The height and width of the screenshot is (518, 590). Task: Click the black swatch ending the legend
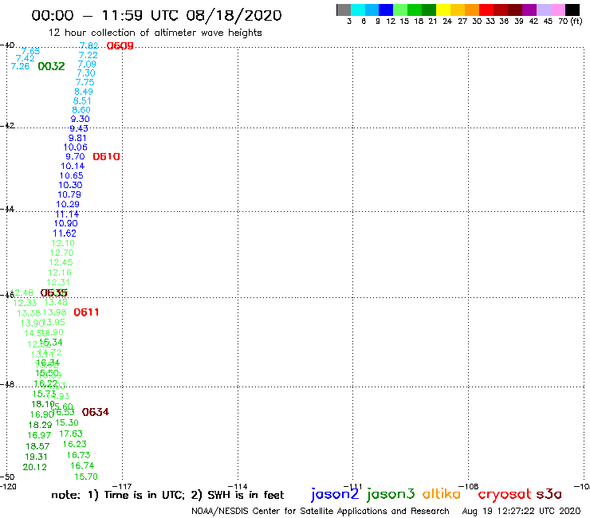click(572, 10)
